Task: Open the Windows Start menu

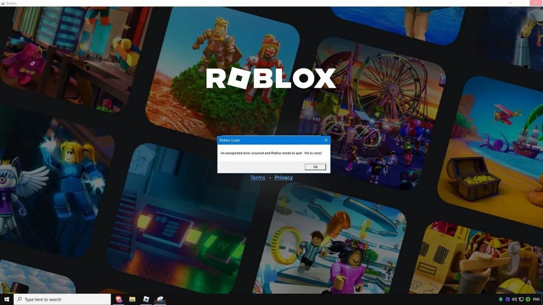Action: (x=7, y=299)
